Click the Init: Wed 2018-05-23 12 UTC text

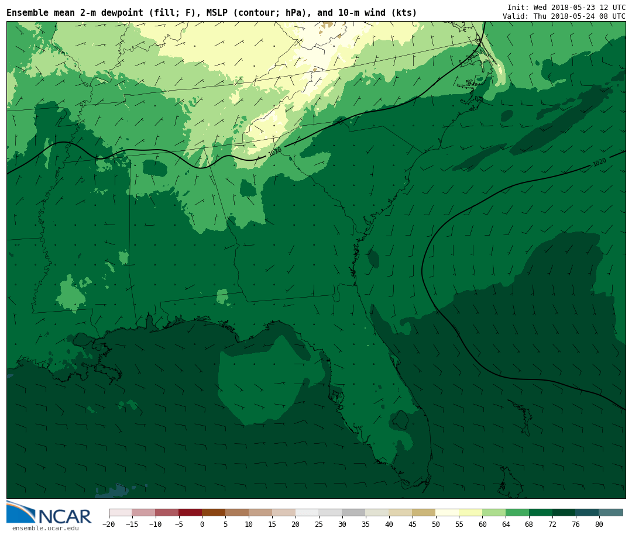[566, 7]
